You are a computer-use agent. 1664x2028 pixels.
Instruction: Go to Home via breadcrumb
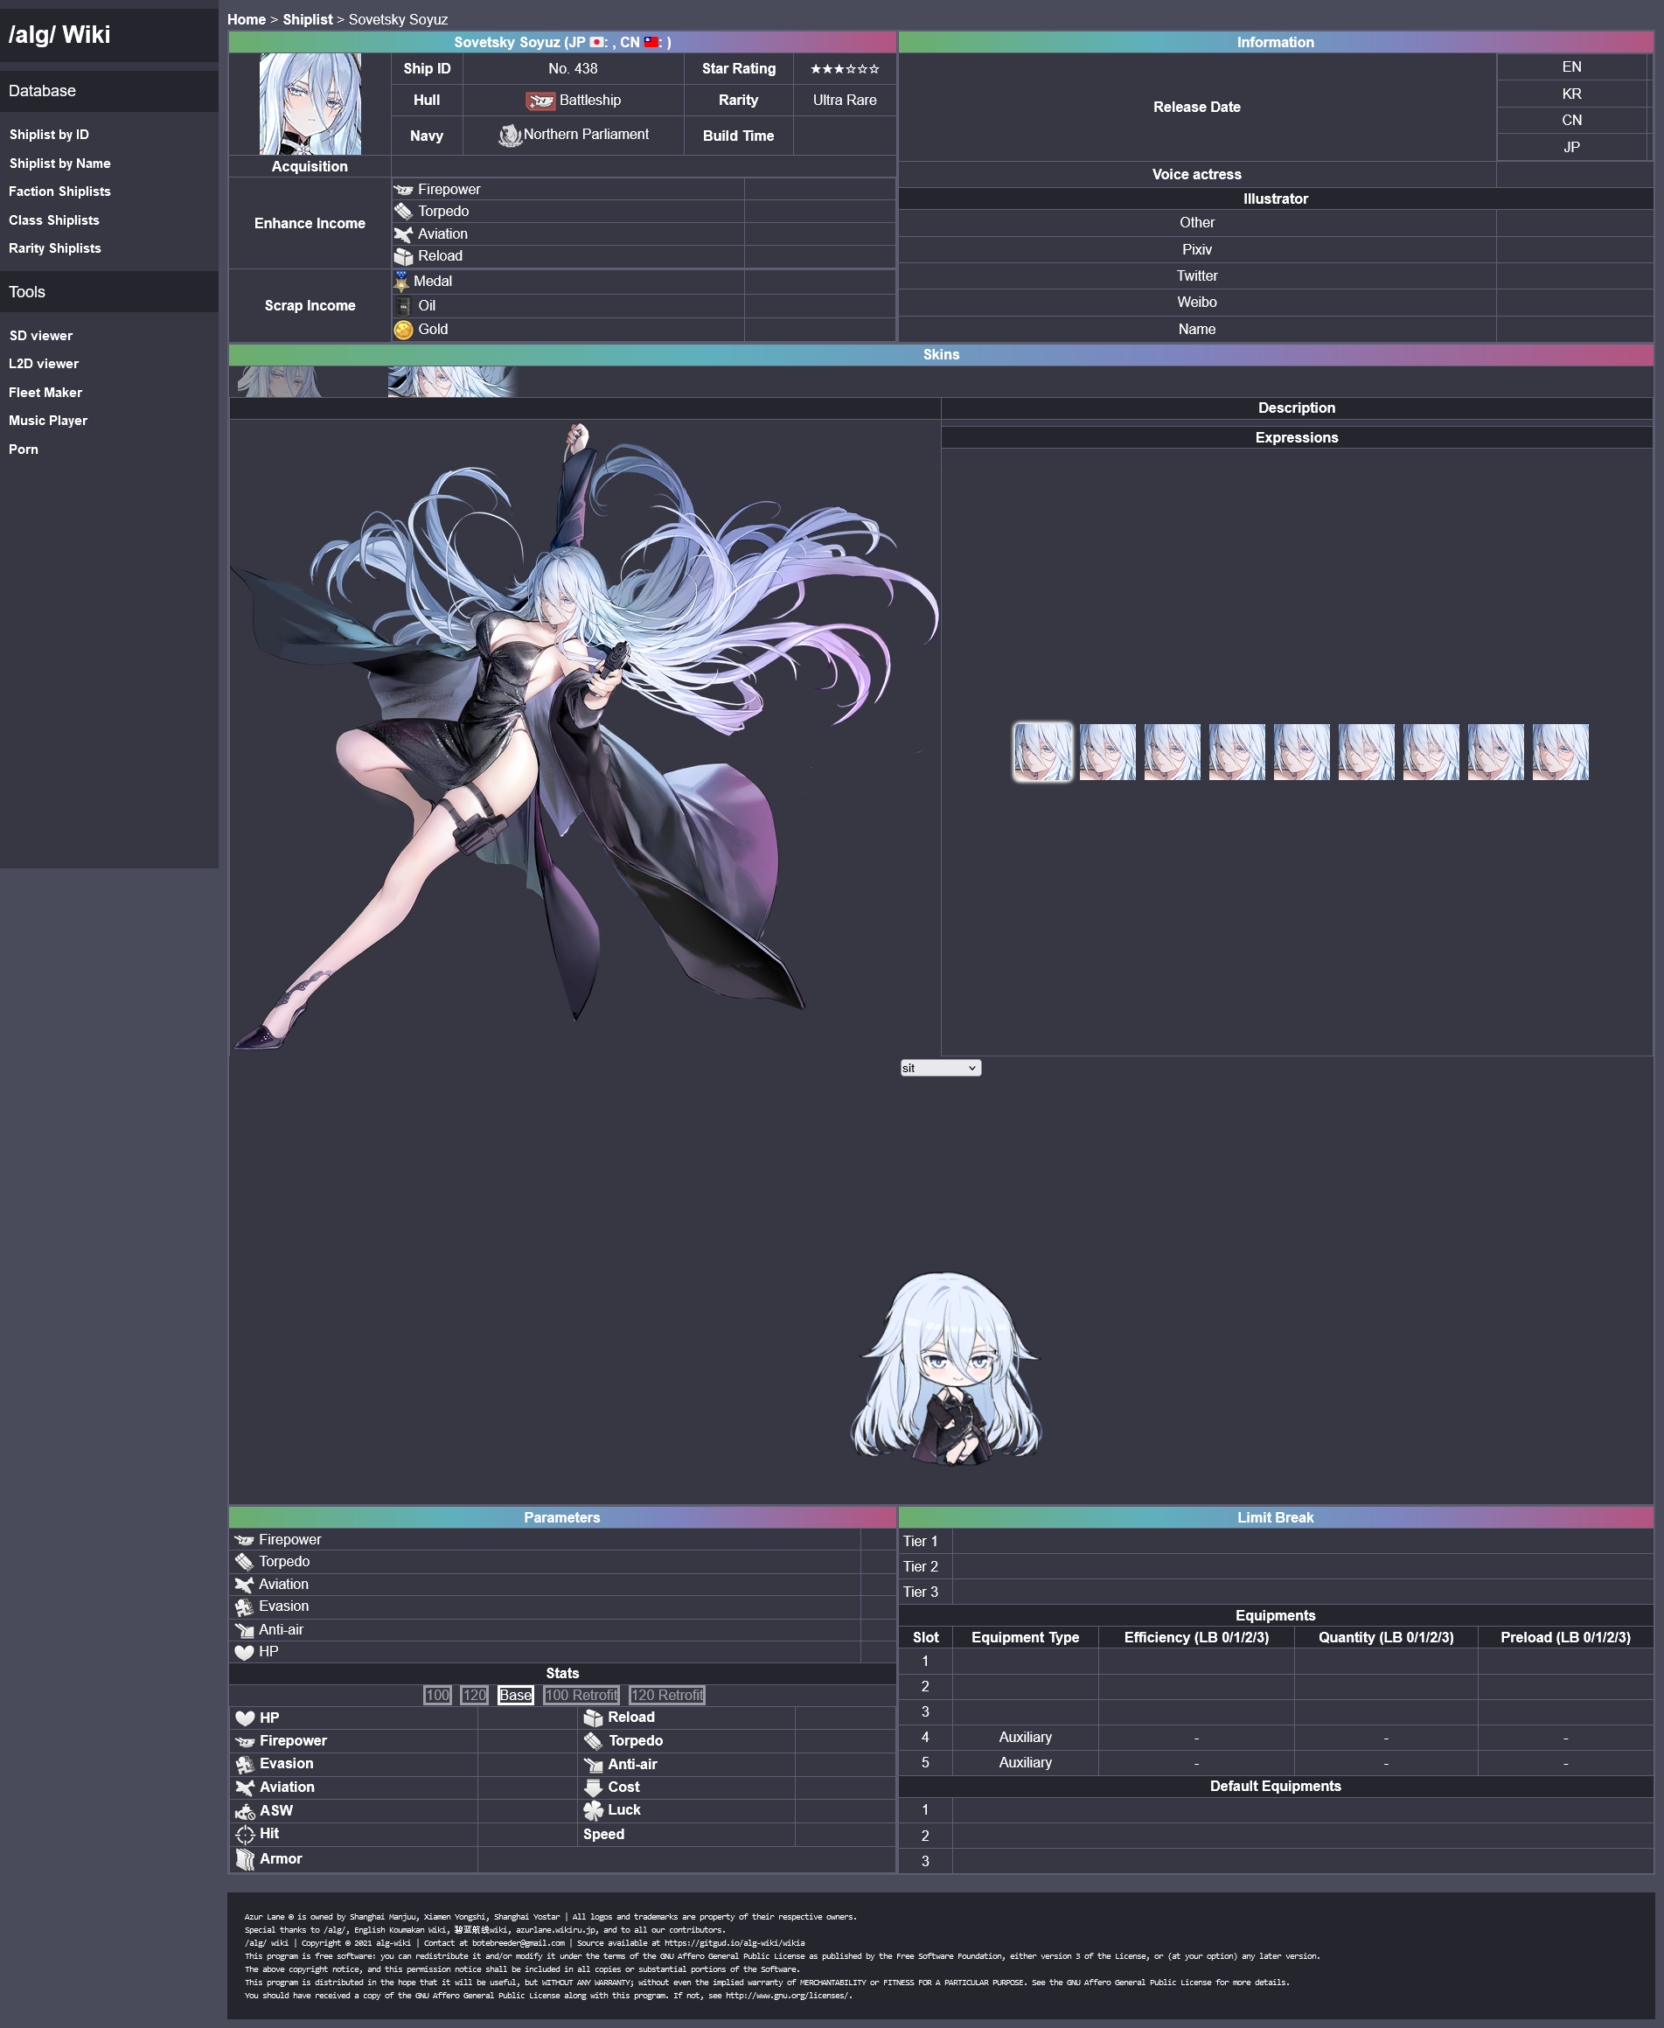[247, 19]
